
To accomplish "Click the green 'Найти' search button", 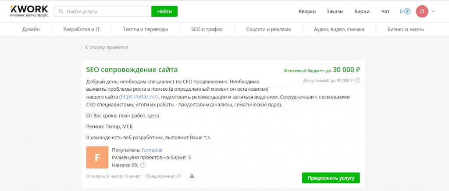I will click(x=164, y=11).
